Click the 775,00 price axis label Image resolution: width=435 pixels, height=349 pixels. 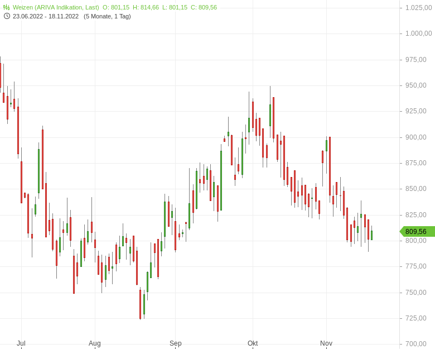tap(416, 266)
